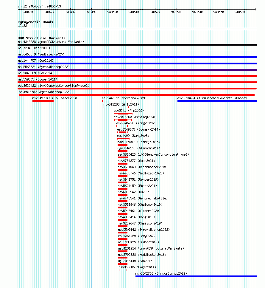Open esv3549605 (Boomsma2014) label
Screen dimensions: 265x288
138,129
